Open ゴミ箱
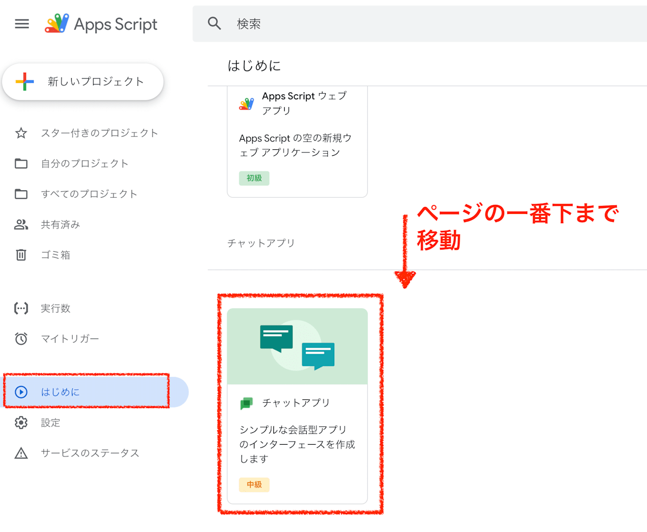 (56, 255)
